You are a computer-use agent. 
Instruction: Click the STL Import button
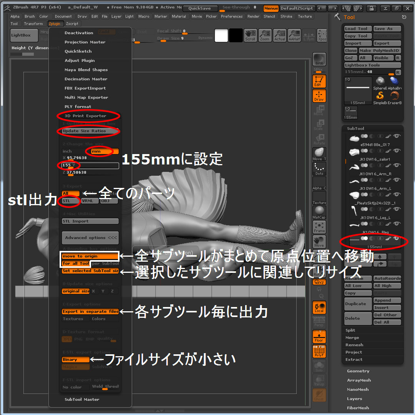click(x=90, y=221)
